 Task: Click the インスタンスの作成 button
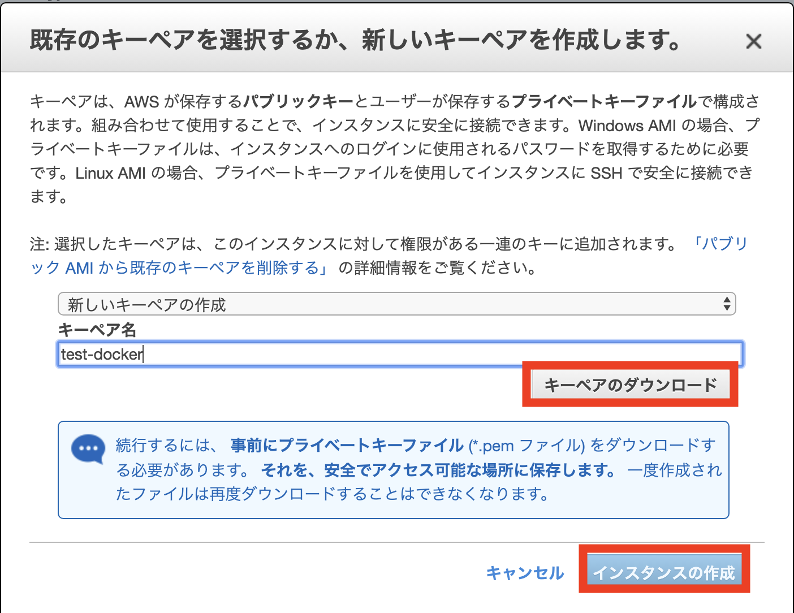pos(664,569)
